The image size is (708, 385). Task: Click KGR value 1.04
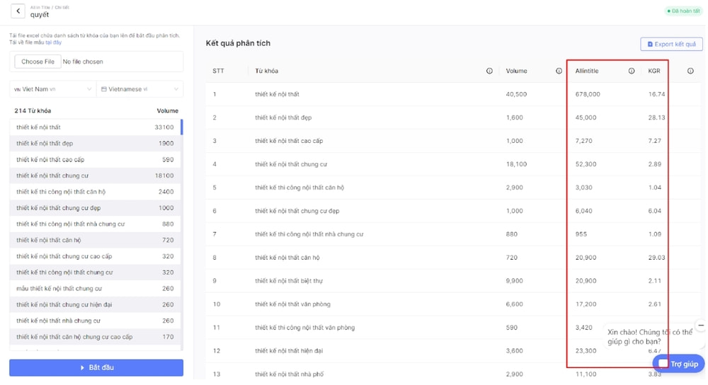(x=655, y=188)
